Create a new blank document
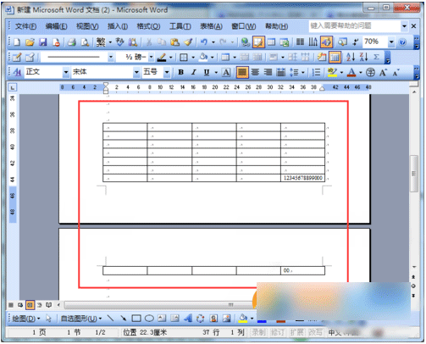426x344 pixels. pos(17,42)
